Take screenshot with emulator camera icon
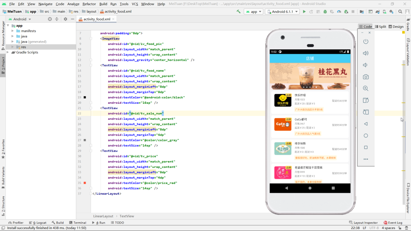Screen dimensions: 411x231 (366, 76)
